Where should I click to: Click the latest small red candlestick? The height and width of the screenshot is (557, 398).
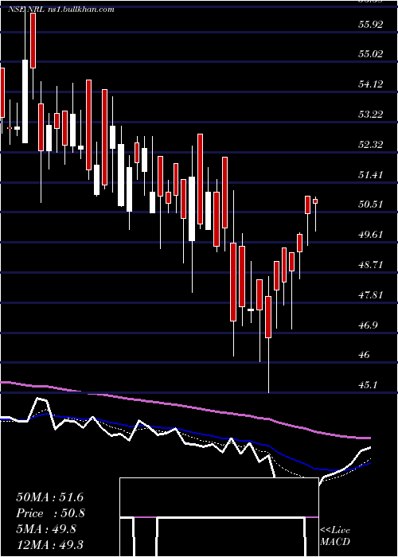point(315,201)
